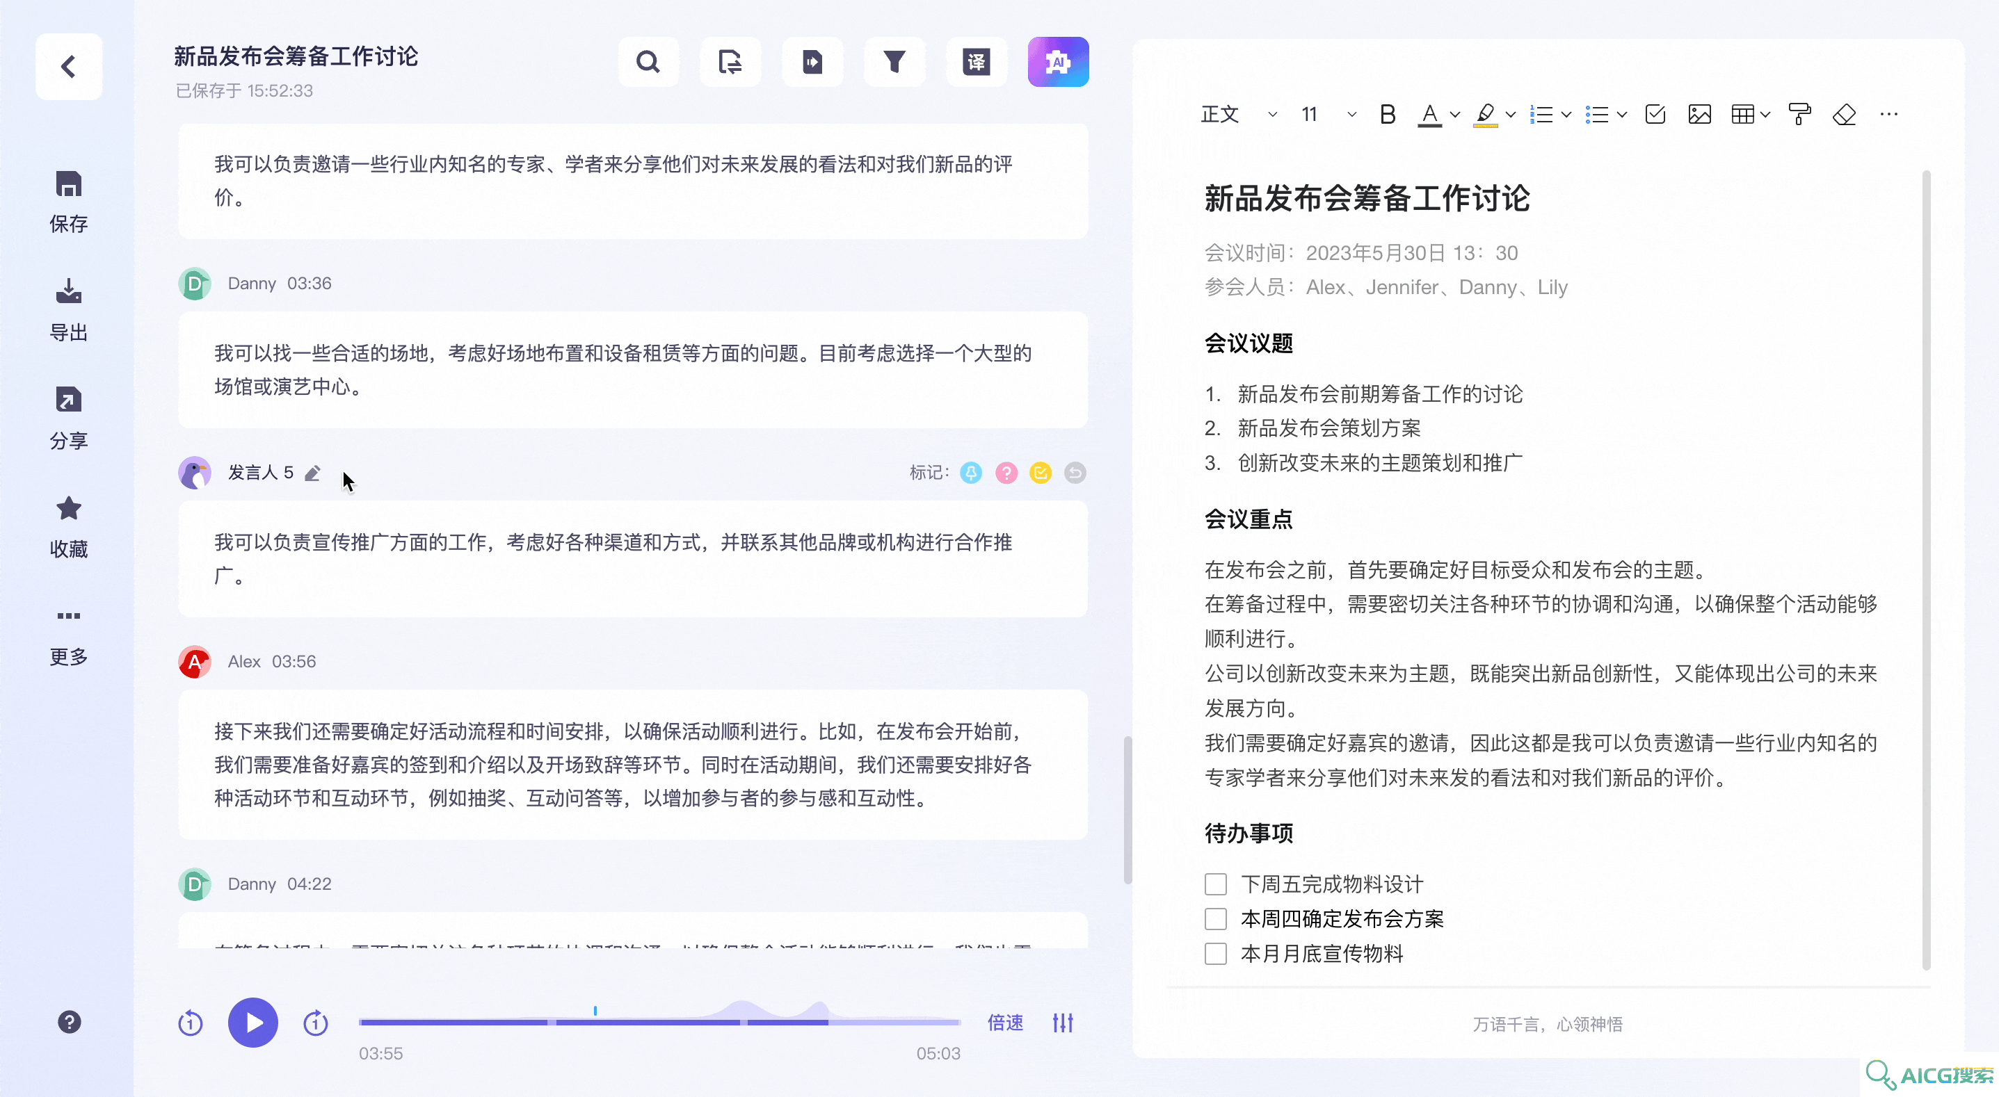
Task: Insert a checkbox todo item from toolbar
Action: [x=1655, y=115]
